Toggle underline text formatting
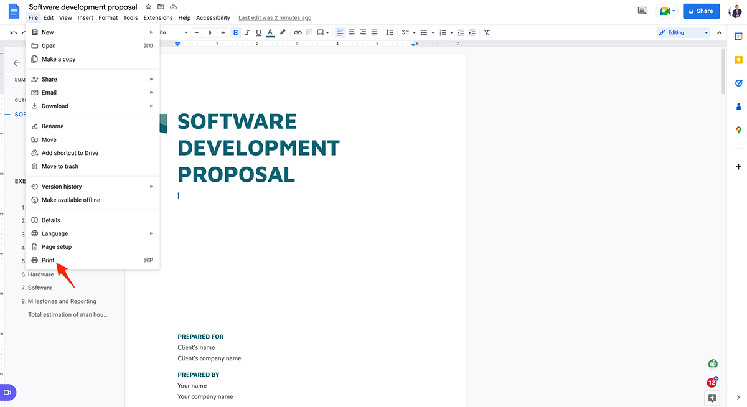 [x=258, y=32]
